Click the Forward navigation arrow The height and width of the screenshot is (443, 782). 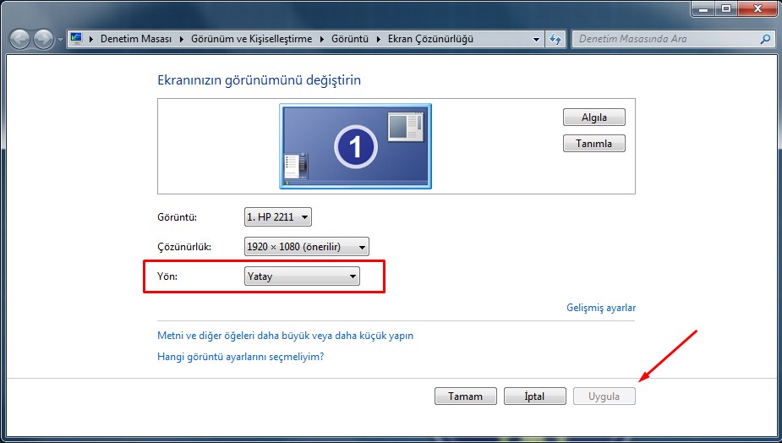pos(43,39)
